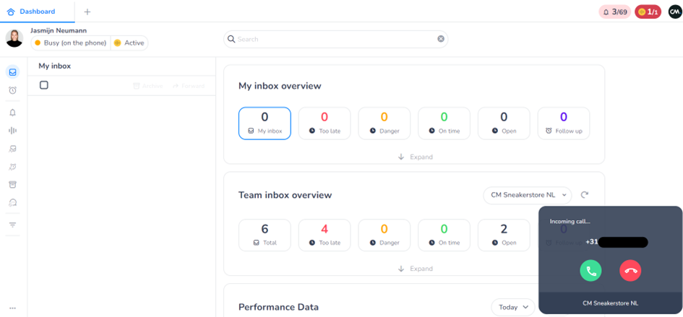Image resolution: width=683 pixels, height=317 pixels.
Task: Expand the My inbox overview section
Action: [415, 157]
